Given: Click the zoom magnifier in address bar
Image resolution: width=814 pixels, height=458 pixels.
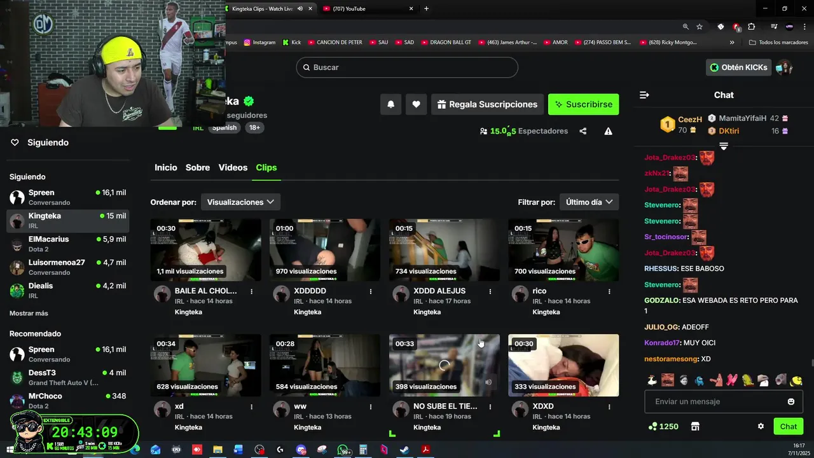Looking at the screenshot, I should (686, 27).
